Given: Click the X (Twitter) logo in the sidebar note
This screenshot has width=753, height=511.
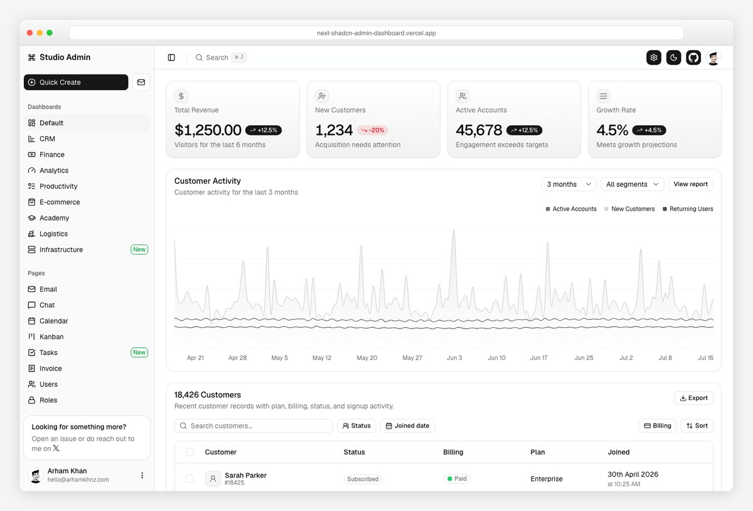Looking at the screenshot, I should click(56, 448).
